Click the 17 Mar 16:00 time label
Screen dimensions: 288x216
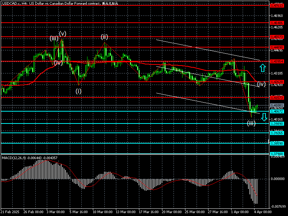point(149,212)
